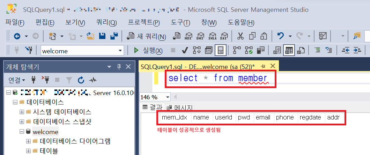Comment out the selected lines
The image size is (370, 155).
click(x=318, y=50)
